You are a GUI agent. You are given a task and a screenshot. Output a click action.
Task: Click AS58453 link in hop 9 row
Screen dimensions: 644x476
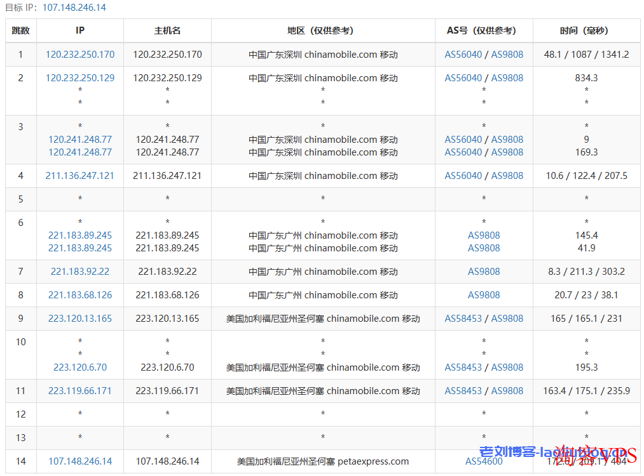tap(463, 319)
